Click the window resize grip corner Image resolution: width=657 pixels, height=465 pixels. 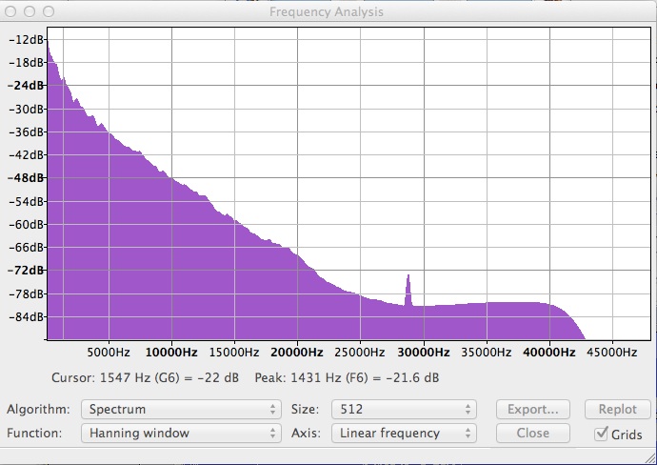point(650,459)
